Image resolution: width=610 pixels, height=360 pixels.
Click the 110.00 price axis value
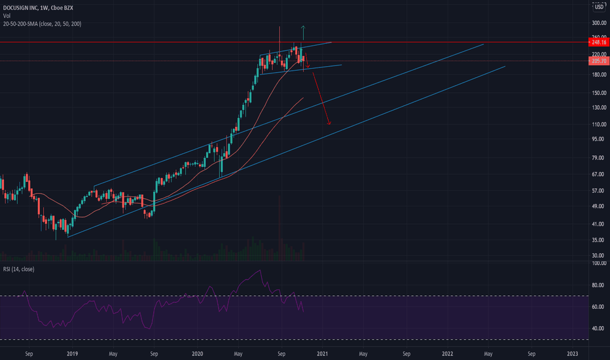599,124
